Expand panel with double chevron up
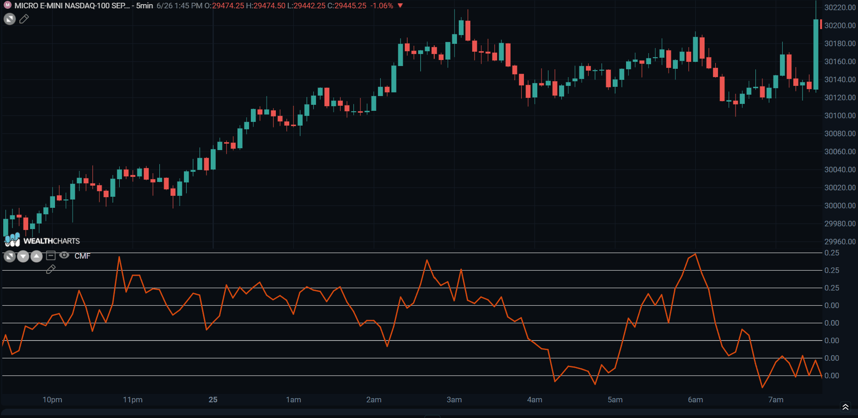 [846, 407]
